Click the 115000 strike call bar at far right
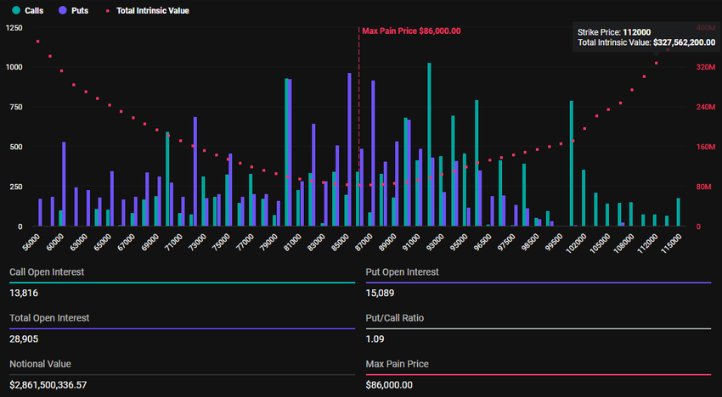Screen dimensions: 722x397 tap(678, 212)
